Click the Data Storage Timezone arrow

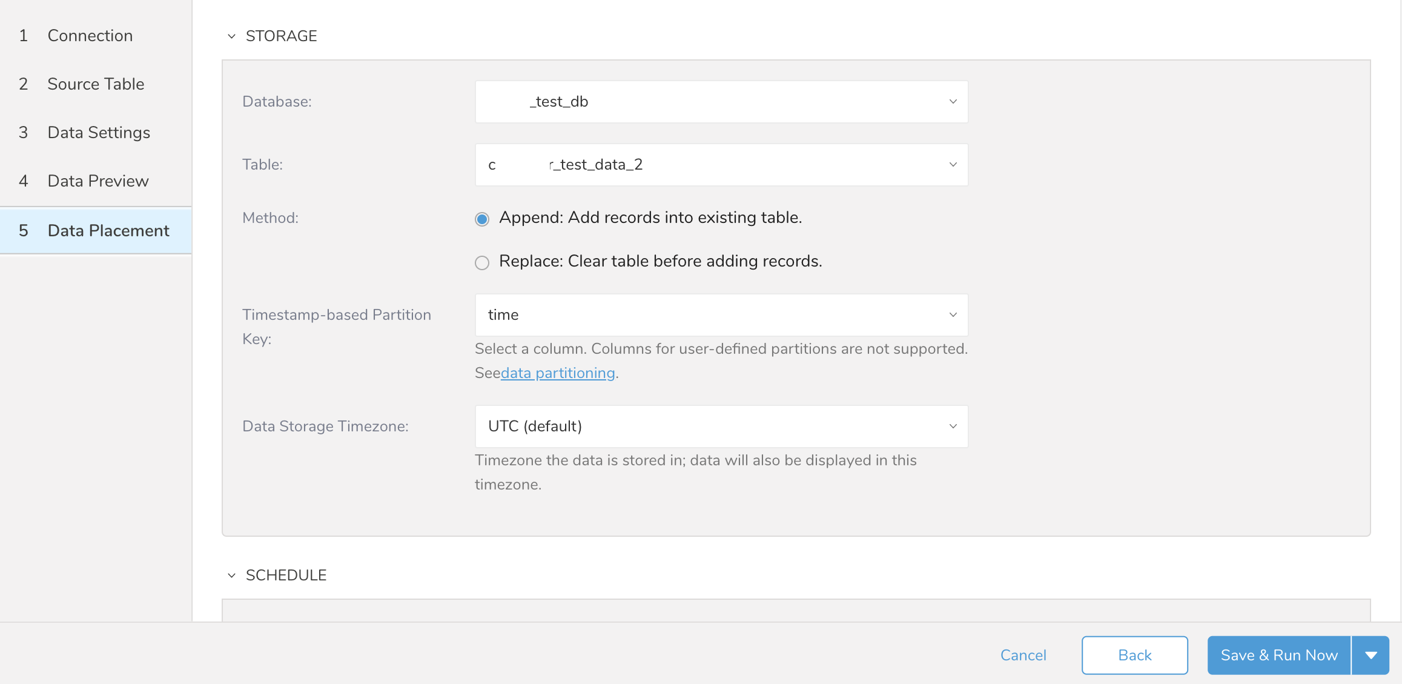click(953, 427)
